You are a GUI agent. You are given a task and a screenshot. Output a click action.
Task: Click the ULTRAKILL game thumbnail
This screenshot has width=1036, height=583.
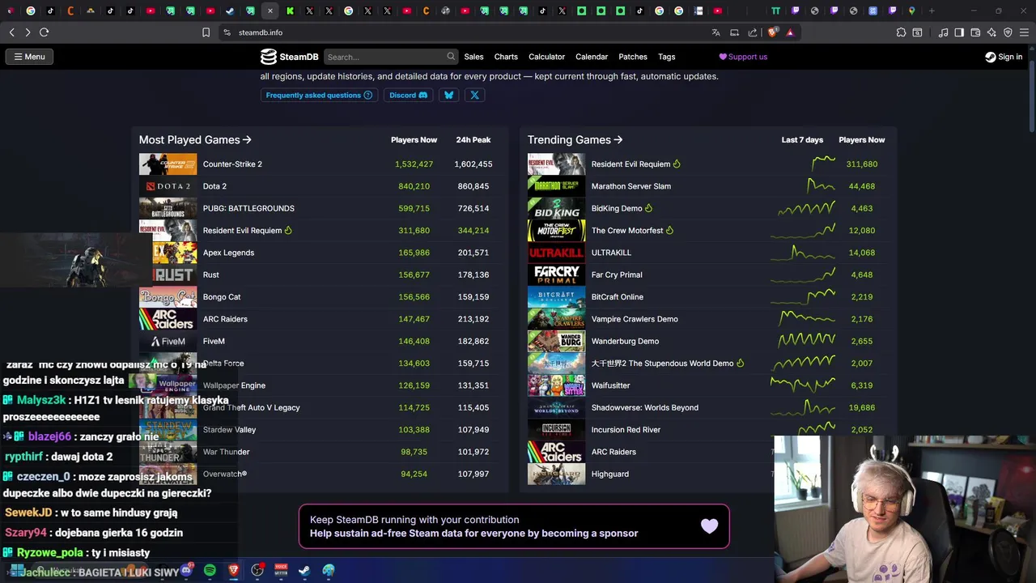[x=556, y=253]
